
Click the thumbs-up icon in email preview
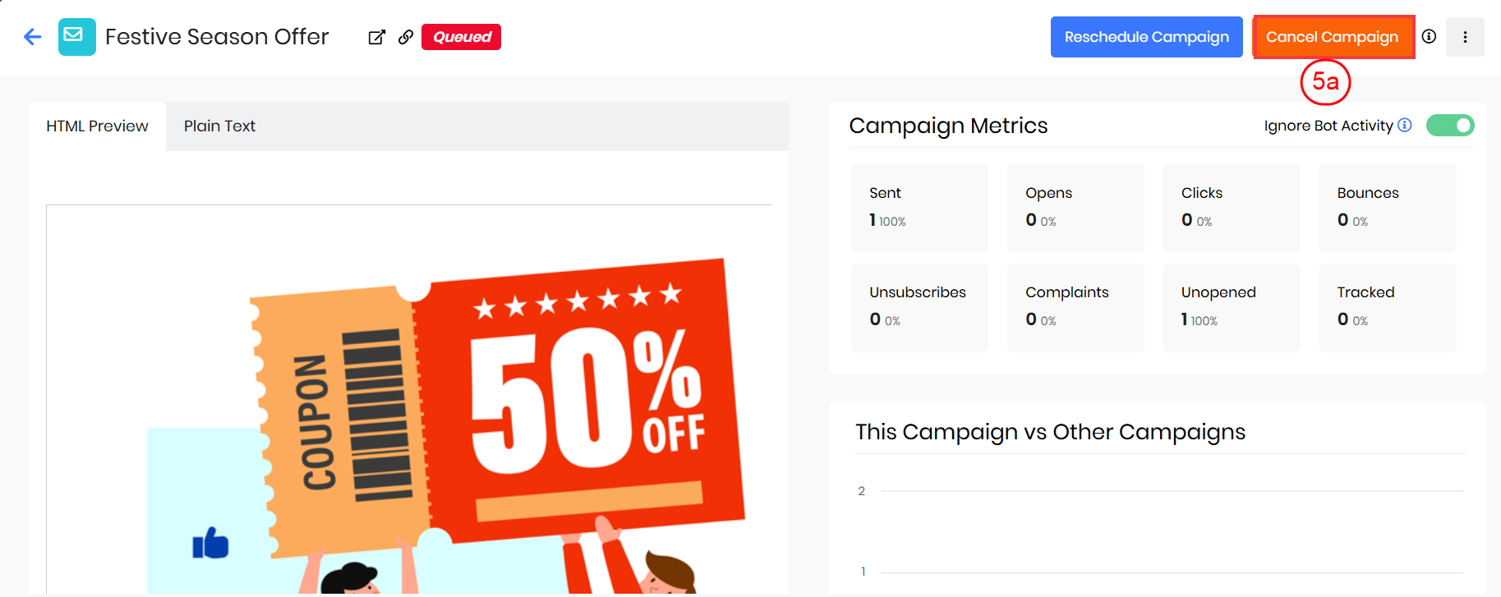pos(210,543)
